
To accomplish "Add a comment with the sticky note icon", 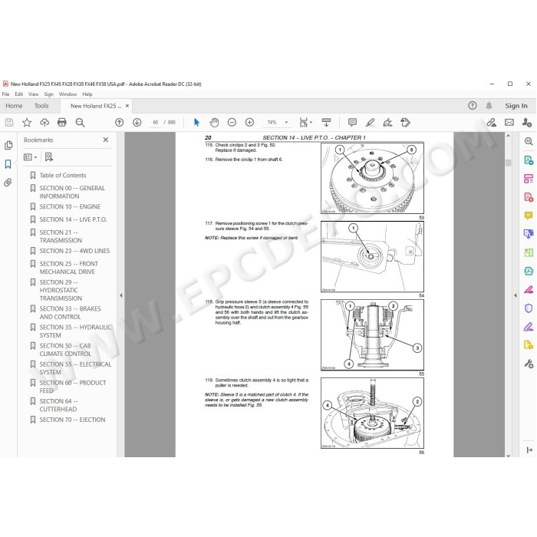I will 352,122.
